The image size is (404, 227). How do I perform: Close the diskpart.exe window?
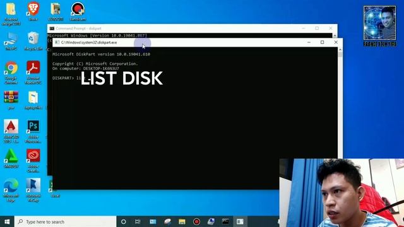click(x=336, y=42)
